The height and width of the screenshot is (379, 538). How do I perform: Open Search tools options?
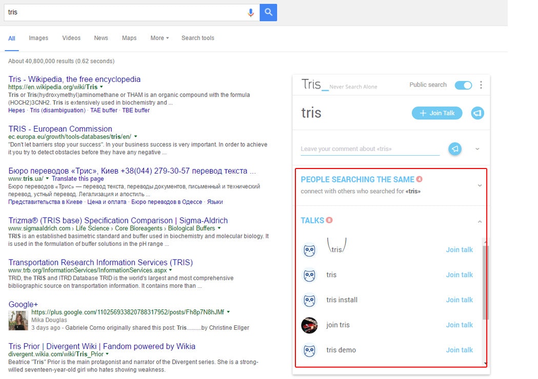[197, 38]
